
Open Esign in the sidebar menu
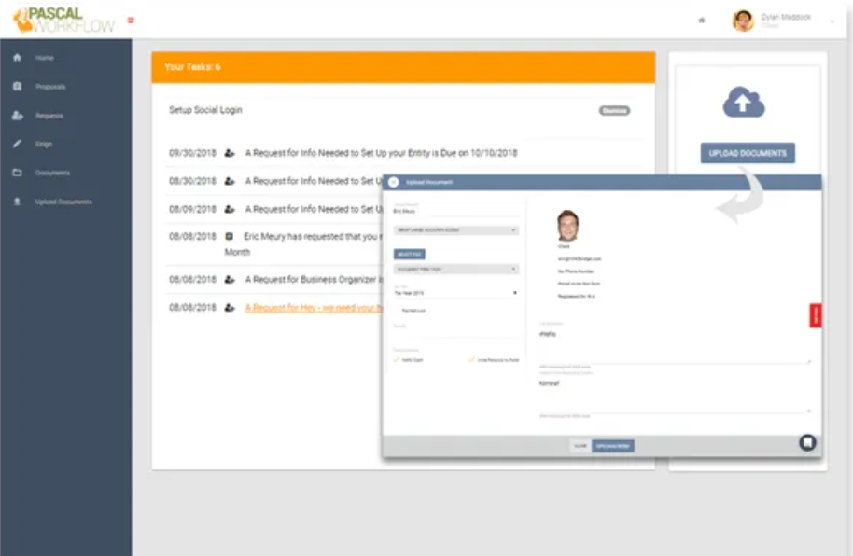click(44, 145)
